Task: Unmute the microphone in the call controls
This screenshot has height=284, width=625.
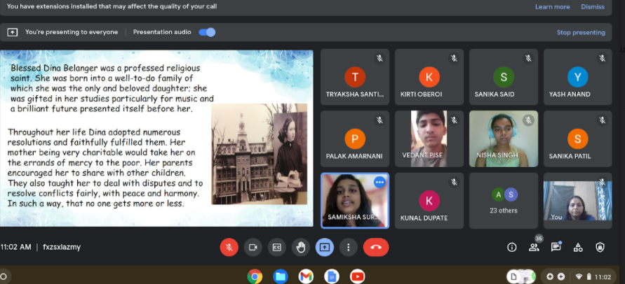Action: pos(229,247)
